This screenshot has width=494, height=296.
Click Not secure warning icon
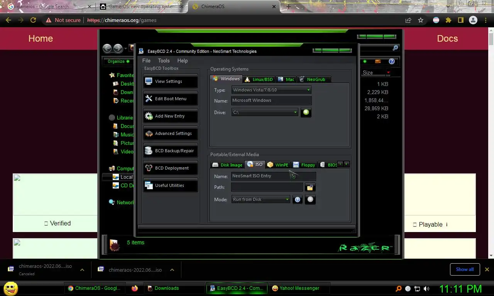(49, 20)
